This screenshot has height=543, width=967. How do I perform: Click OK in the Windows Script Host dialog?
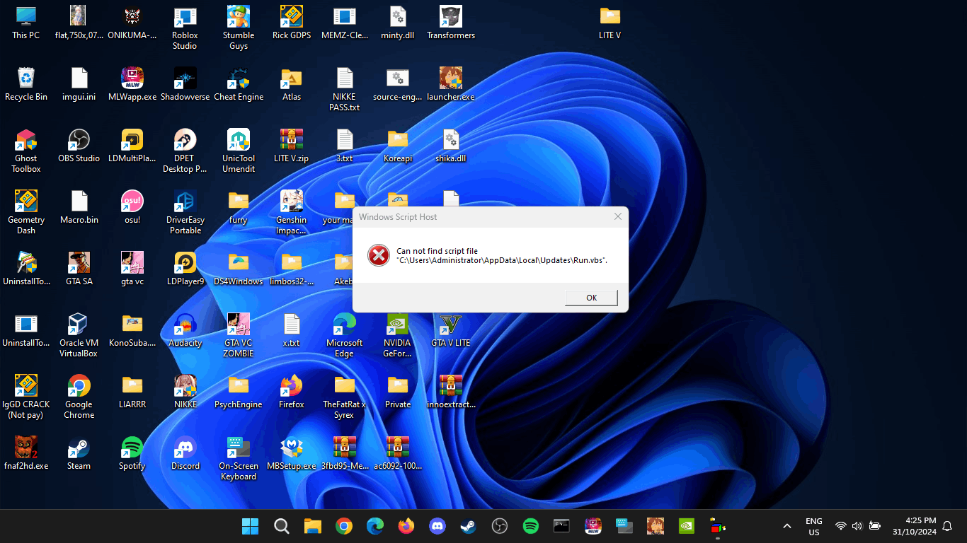[x=591, y=298]
